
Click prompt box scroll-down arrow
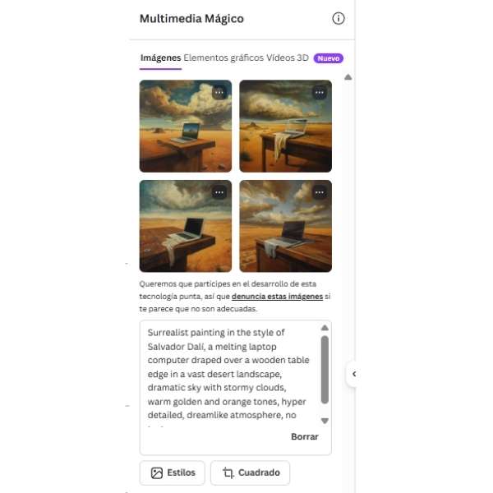(x=325, y=421)
